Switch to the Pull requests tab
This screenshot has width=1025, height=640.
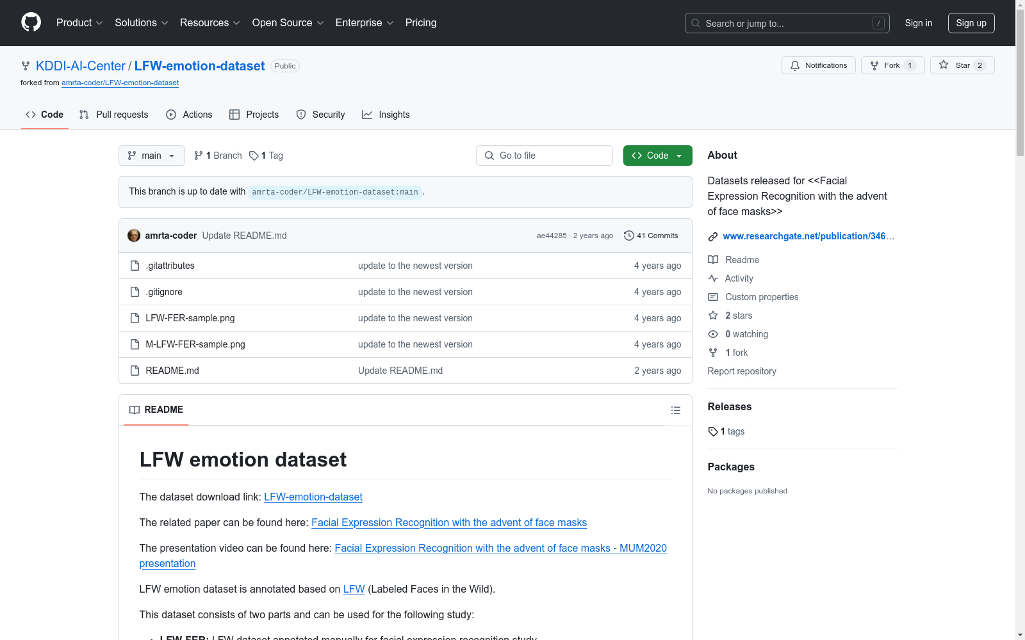pos(114,115)
